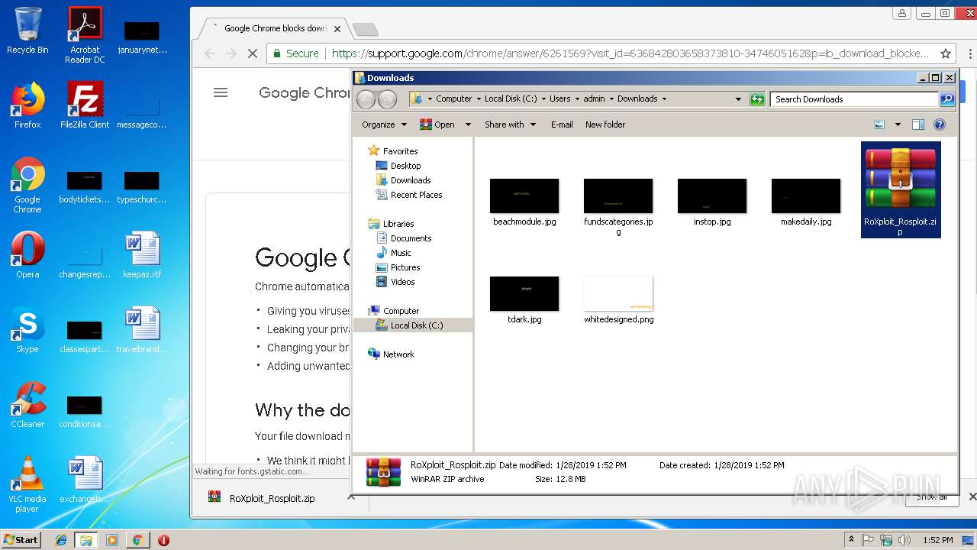Click New folder in Explorer toolbar
Screen dimensions: 977x550
pos(605,125)
